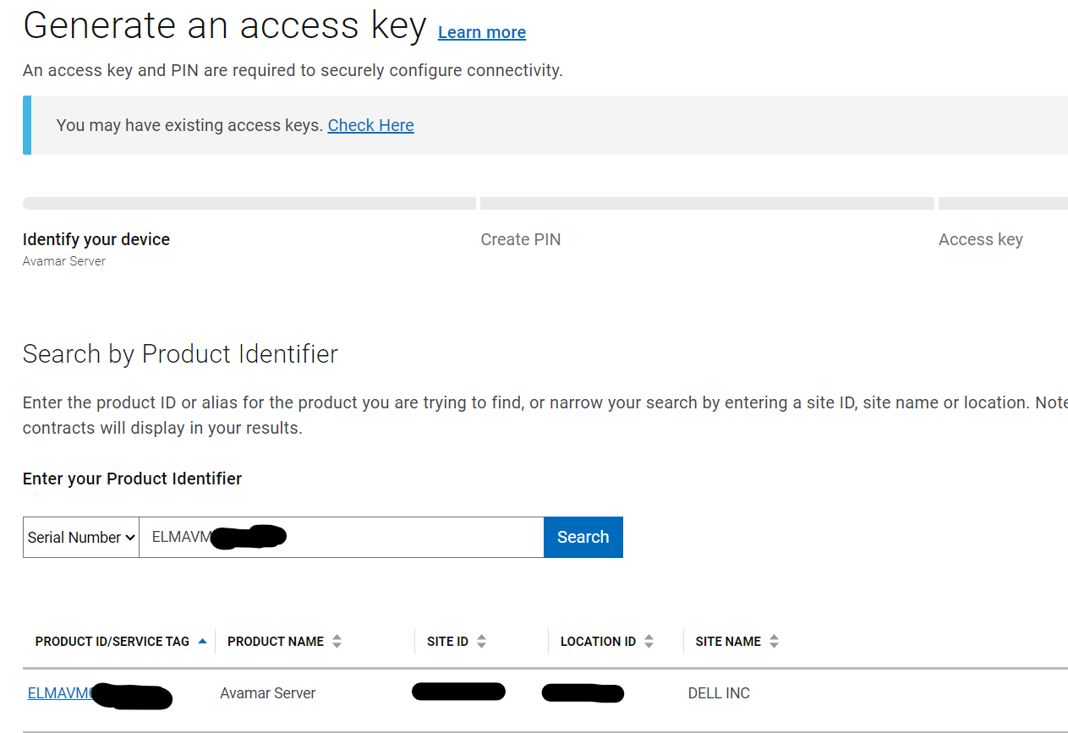Screen dimensions: 1068x733
Task: Click inside the product identifier search field
Action: tap(338, 537)
